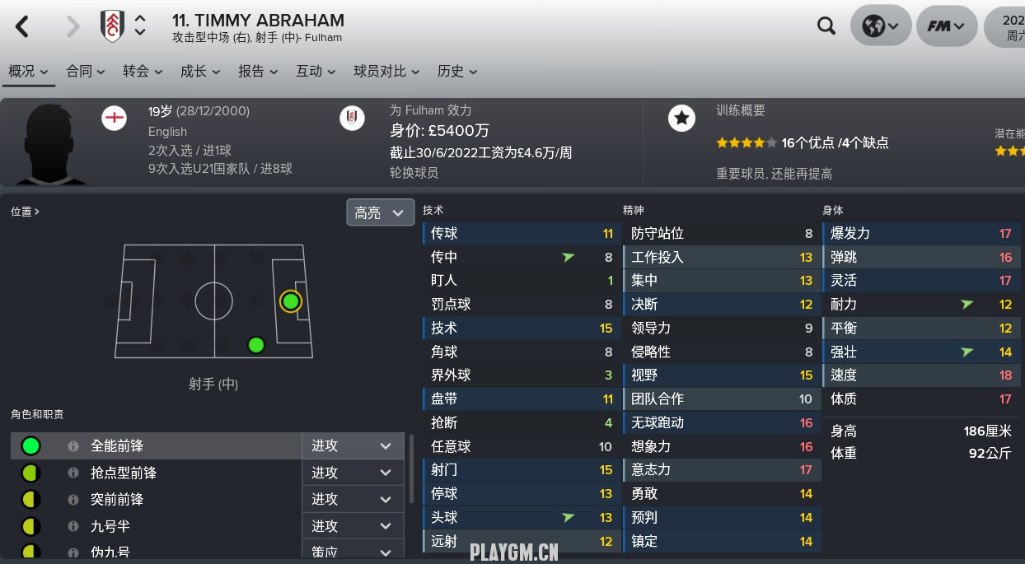Select the 全能前锋 role indicator circle
The height and width of the screenshot is (564, 1025).
30,445
